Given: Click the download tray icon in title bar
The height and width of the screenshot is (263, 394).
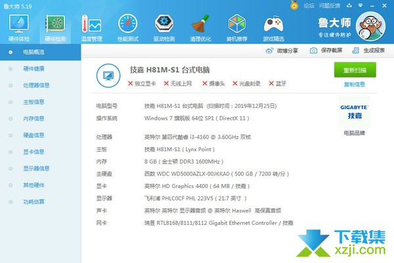Looking at the screenshot, I should point(349,5).
